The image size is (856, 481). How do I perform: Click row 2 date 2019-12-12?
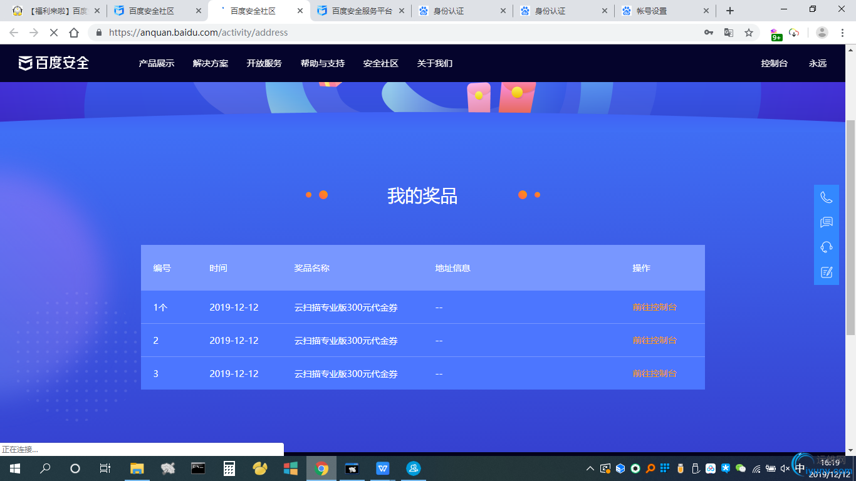[234, 341]
